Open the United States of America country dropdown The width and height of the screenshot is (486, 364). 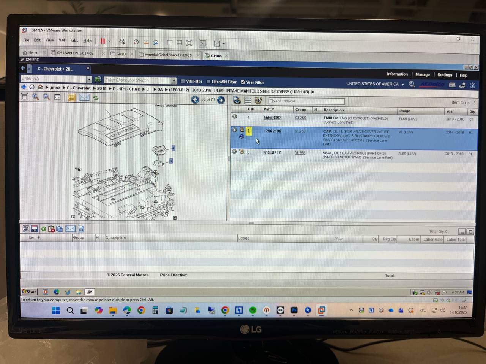pos(403,85)
